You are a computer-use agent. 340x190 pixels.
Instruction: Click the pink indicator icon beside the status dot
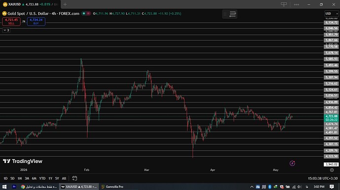(88, 13)
